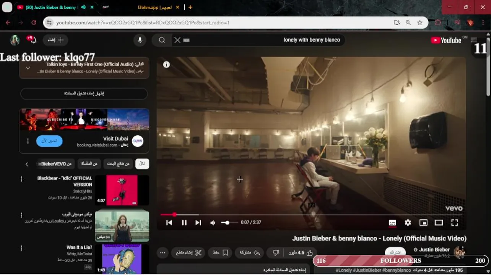491x275 pixels.
Task: Click the search magnifier button
Action: click(162, 40)
